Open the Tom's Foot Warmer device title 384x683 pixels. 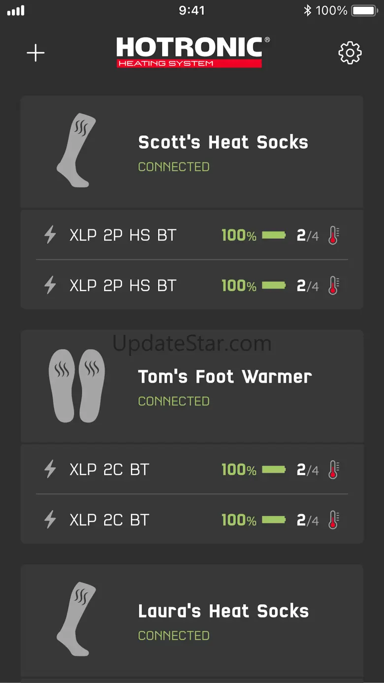point(225,377)
